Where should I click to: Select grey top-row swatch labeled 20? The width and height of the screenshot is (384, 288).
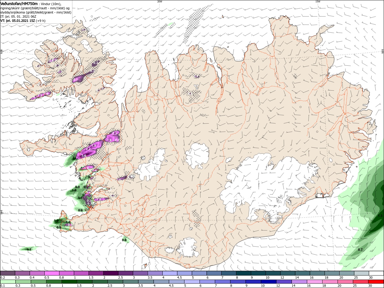click(347, 273)
